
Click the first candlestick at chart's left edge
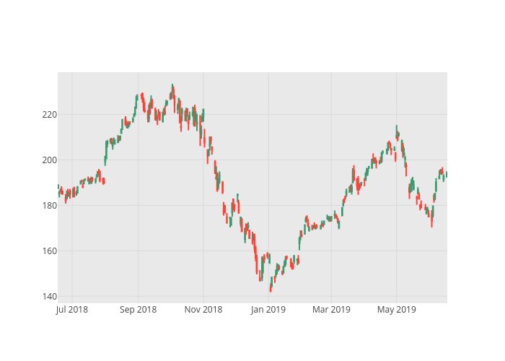(x=58, y=187)
